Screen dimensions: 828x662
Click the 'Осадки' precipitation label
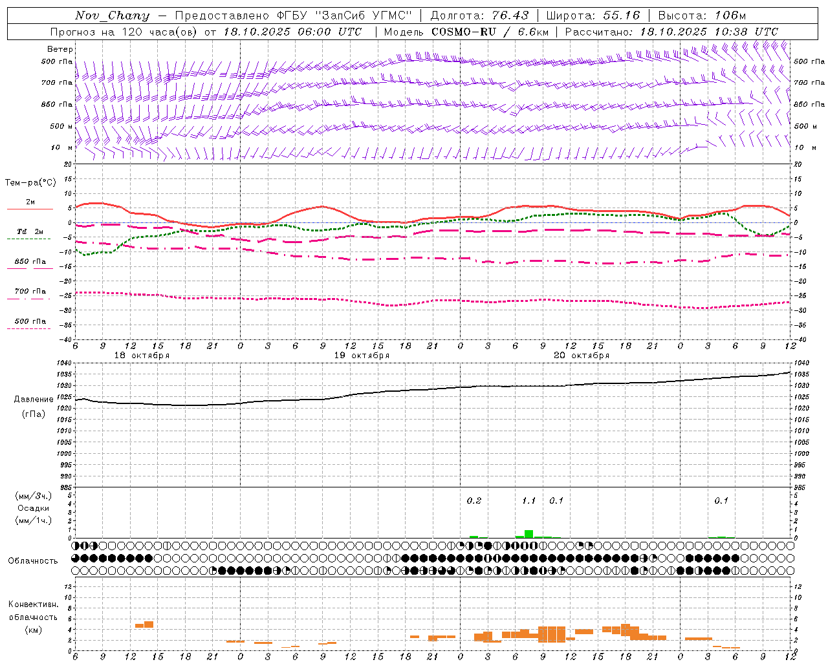tap(34, 508)
